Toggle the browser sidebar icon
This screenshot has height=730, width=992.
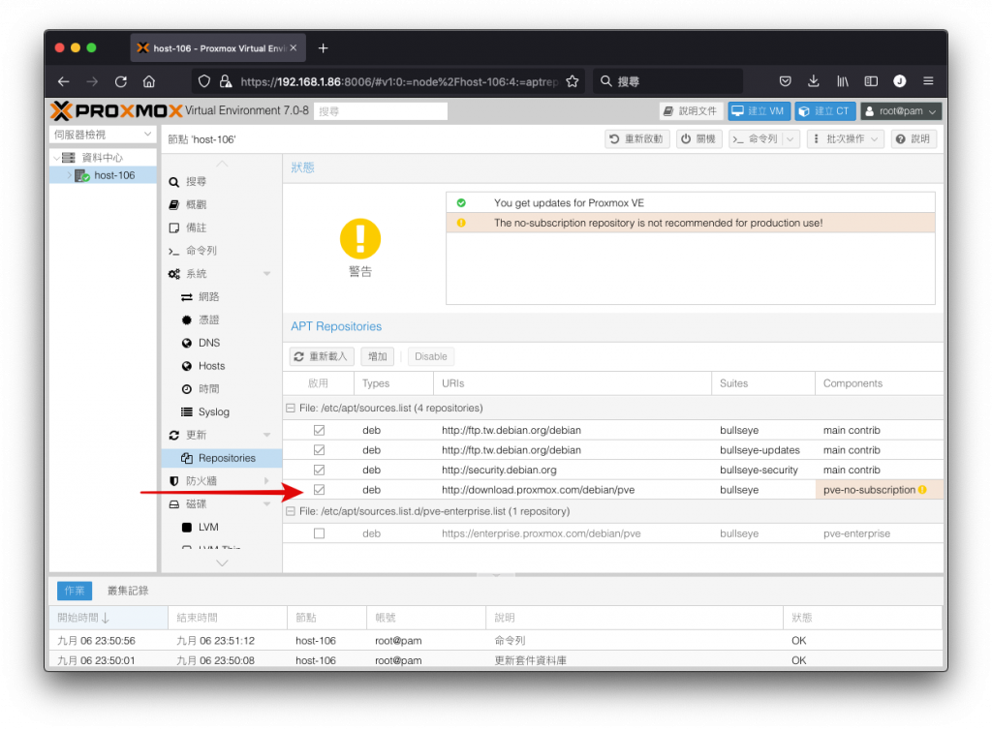871,81
